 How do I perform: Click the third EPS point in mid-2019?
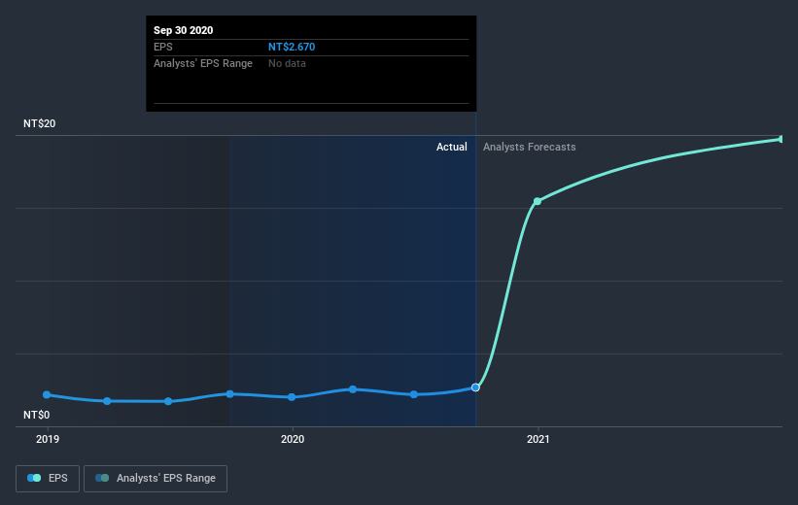pyautogui.click(x=168, y=401)
